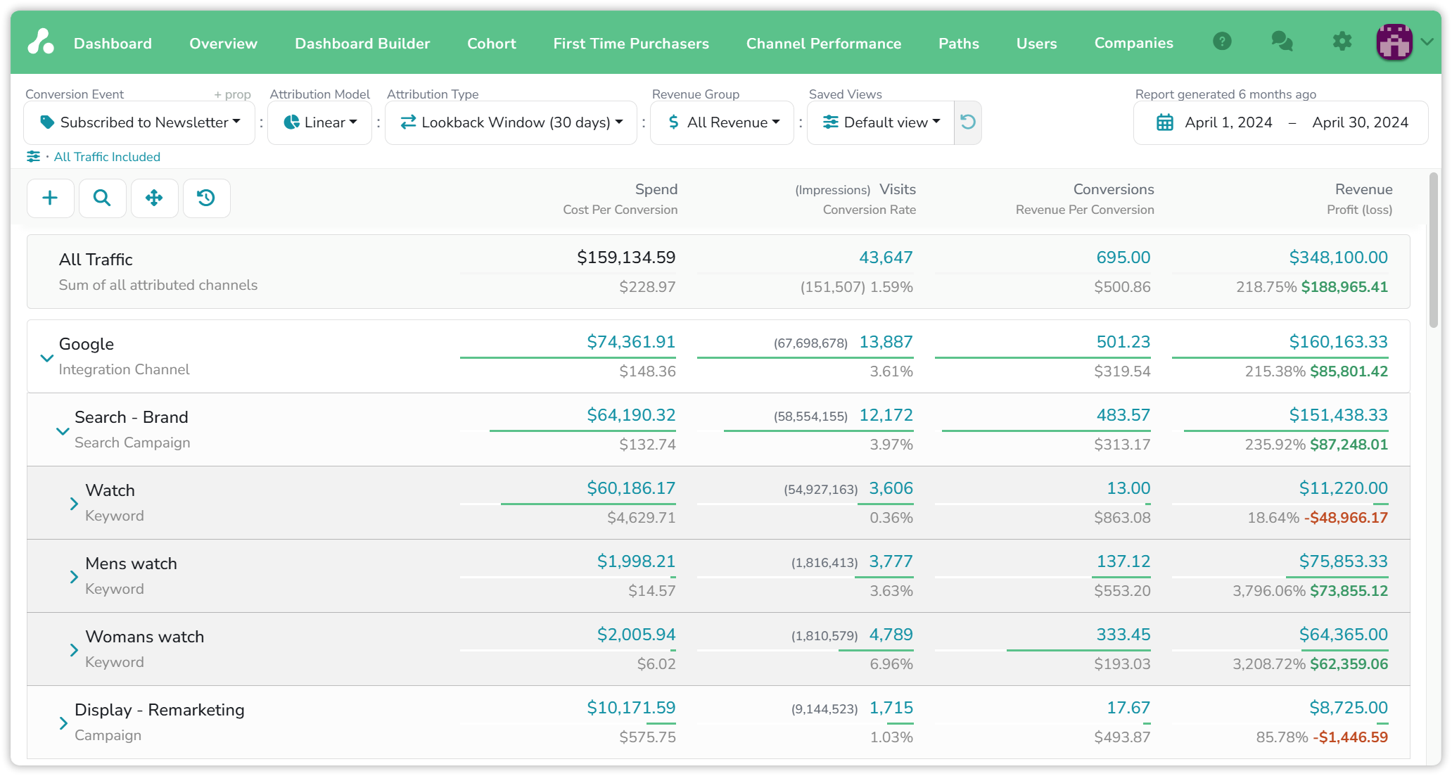The image size is (1452, 776).
Task: Expand the account menu chevron
Action: click(x=1427, y=42)
